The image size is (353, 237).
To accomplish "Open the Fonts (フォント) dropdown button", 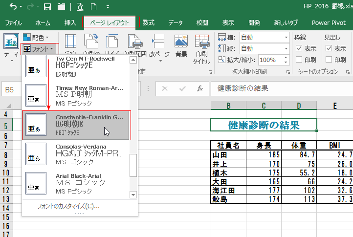I will tap(40, 49).
